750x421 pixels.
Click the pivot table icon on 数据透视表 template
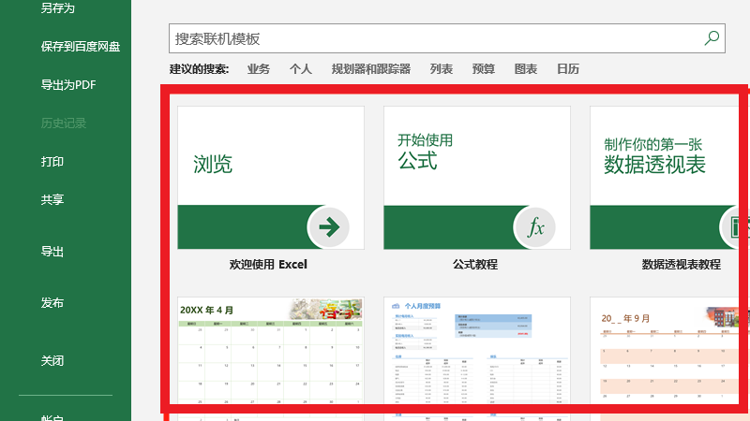coord(737,227)
